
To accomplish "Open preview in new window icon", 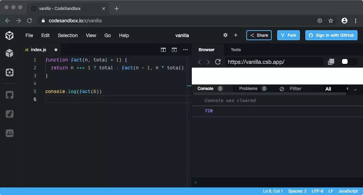I will 331,61.
